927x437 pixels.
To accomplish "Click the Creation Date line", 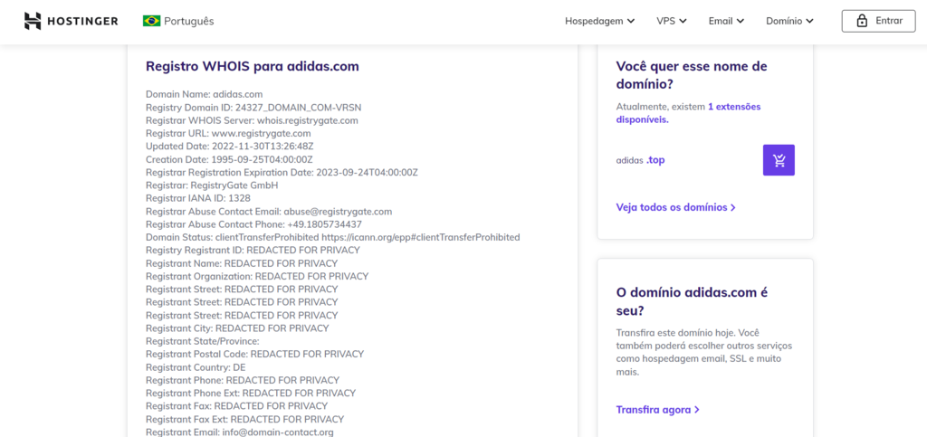I will tap(229, 159).
